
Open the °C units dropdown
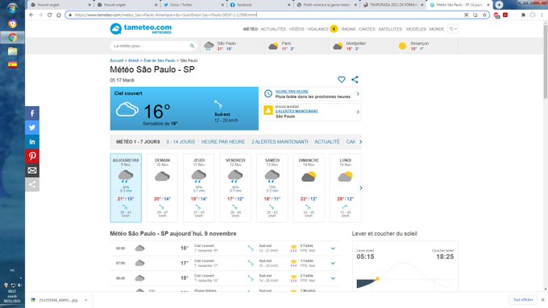[x=453, y=29]
